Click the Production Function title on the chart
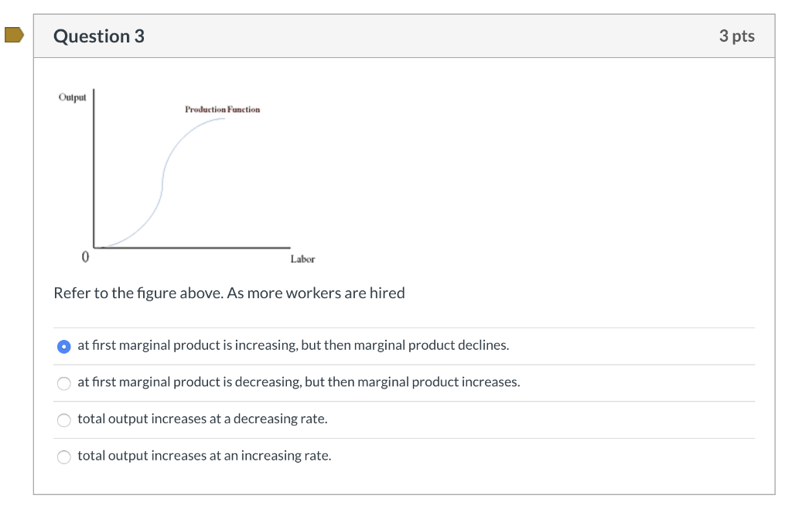This screenshot has width=792, height=509. (221, 109)
